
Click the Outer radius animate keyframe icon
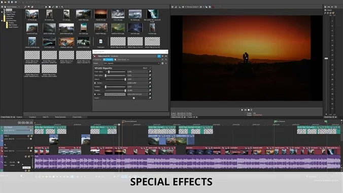point(150,72)
